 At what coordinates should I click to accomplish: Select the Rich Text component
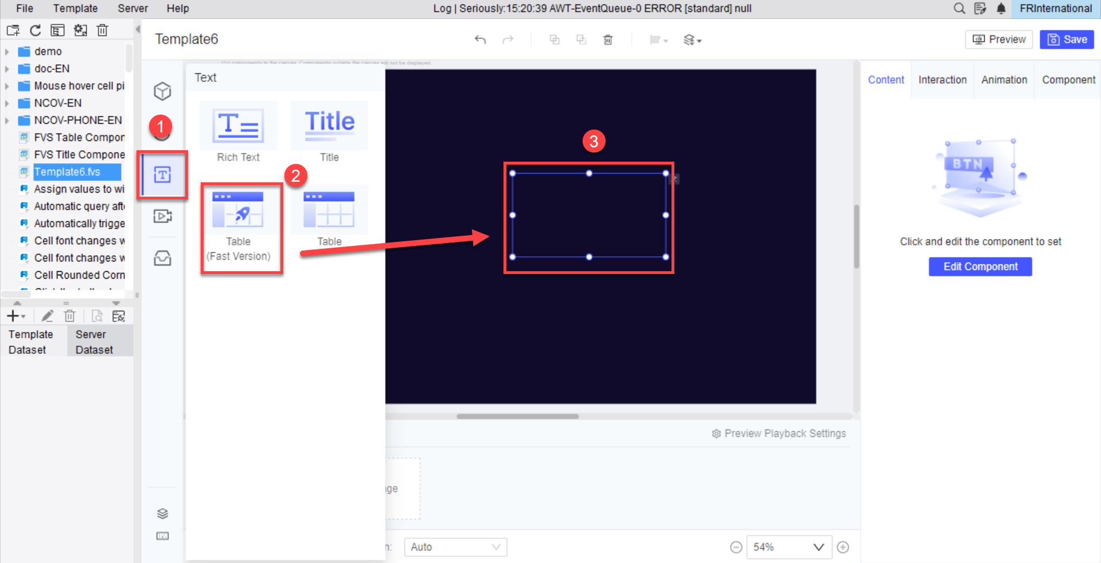tap(238, 133)
